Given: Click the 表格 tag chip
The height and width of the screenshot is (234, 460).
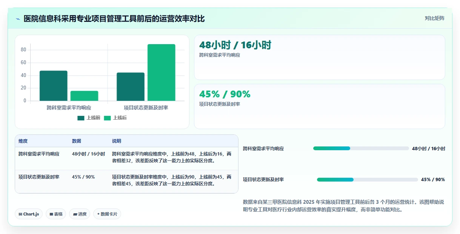Looking at the screenshot, I should point(56,214).
